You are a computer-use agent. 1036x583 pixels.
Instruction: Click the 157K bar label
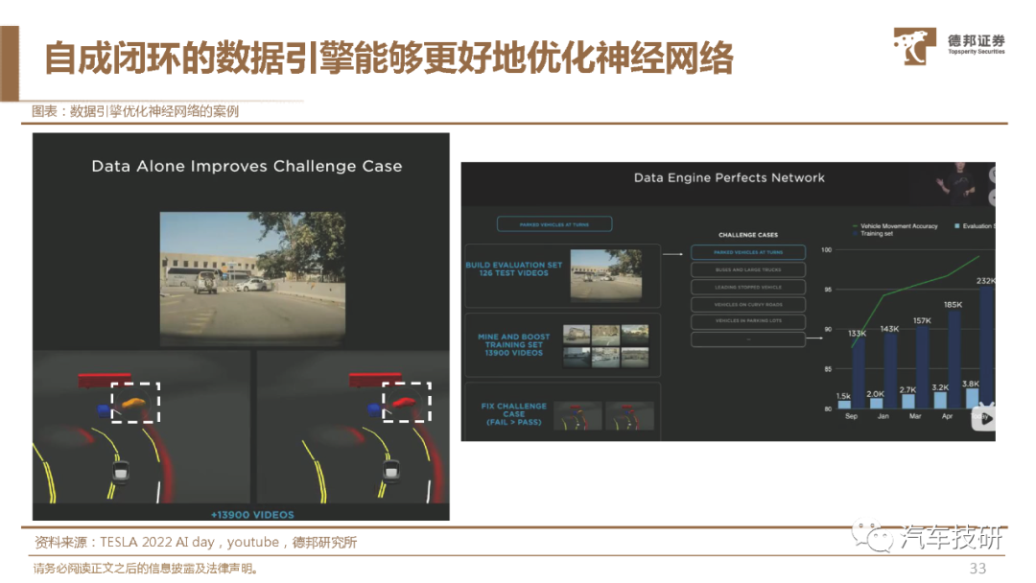point(922,320)
